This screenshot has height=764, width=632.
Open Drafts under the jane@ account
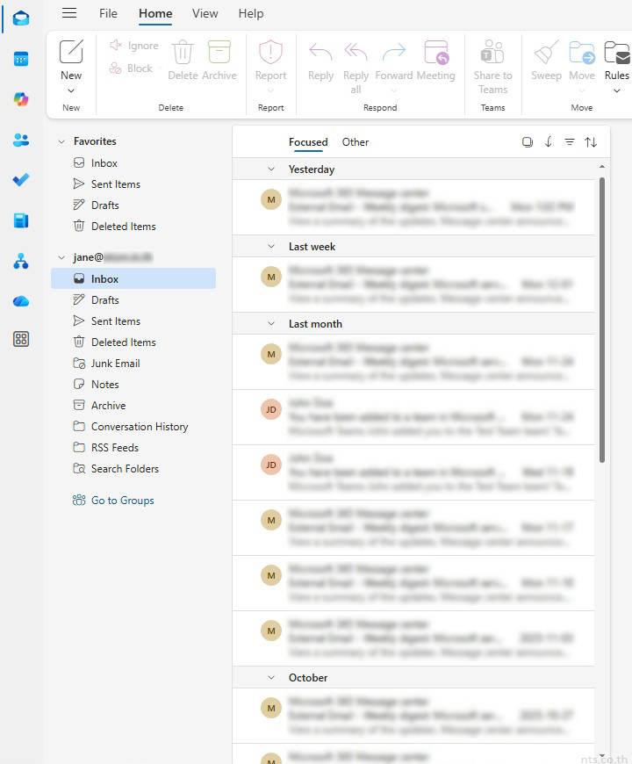pos(133,300)
